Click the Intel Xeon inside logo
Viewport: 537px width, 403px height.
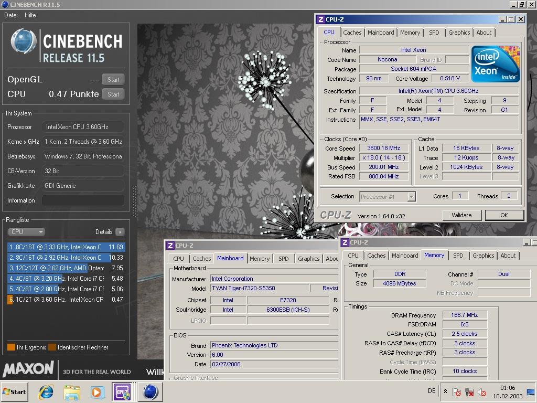coord(496,64)
